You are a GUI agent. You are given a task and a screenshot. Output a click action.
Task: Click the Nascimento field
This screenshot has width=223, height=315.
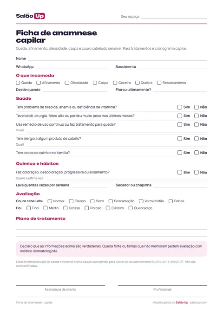tap(173, 67)
